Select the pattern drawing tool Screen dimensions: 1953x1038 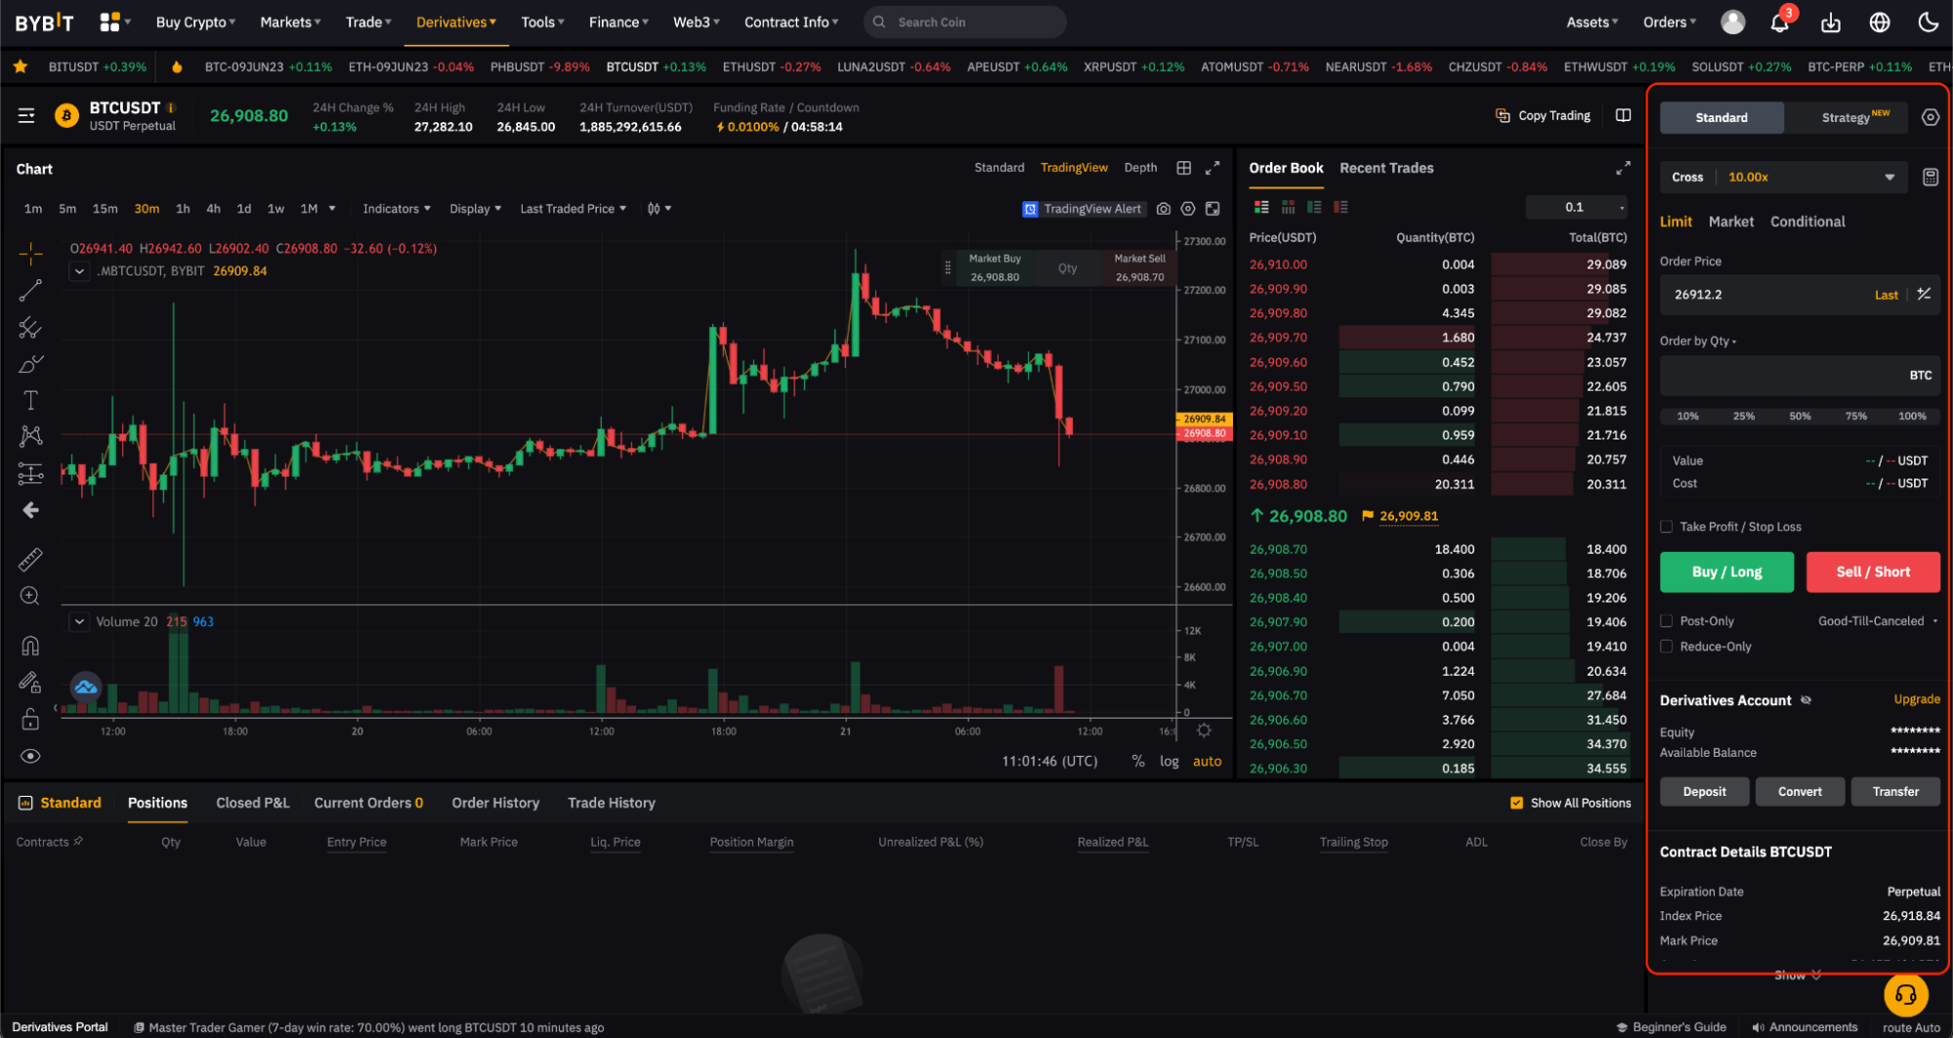point(30,436)
